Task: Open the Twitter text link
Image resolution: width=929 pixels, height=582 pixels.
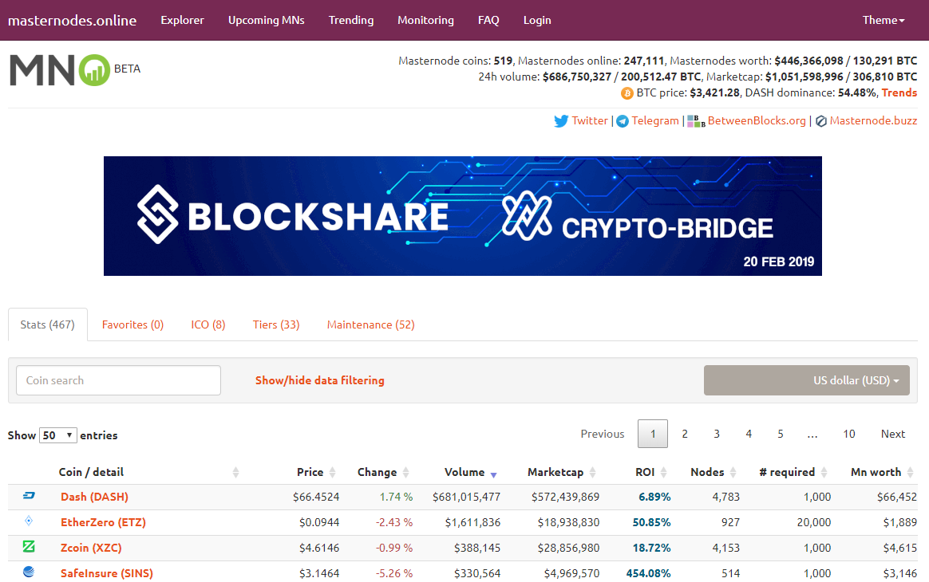Action: (x=590, y=120)
